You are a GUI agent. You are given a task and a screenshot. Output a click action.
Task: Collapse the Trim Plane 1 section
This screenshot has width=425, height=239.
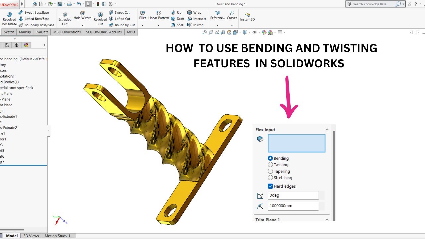click(327, 219)
